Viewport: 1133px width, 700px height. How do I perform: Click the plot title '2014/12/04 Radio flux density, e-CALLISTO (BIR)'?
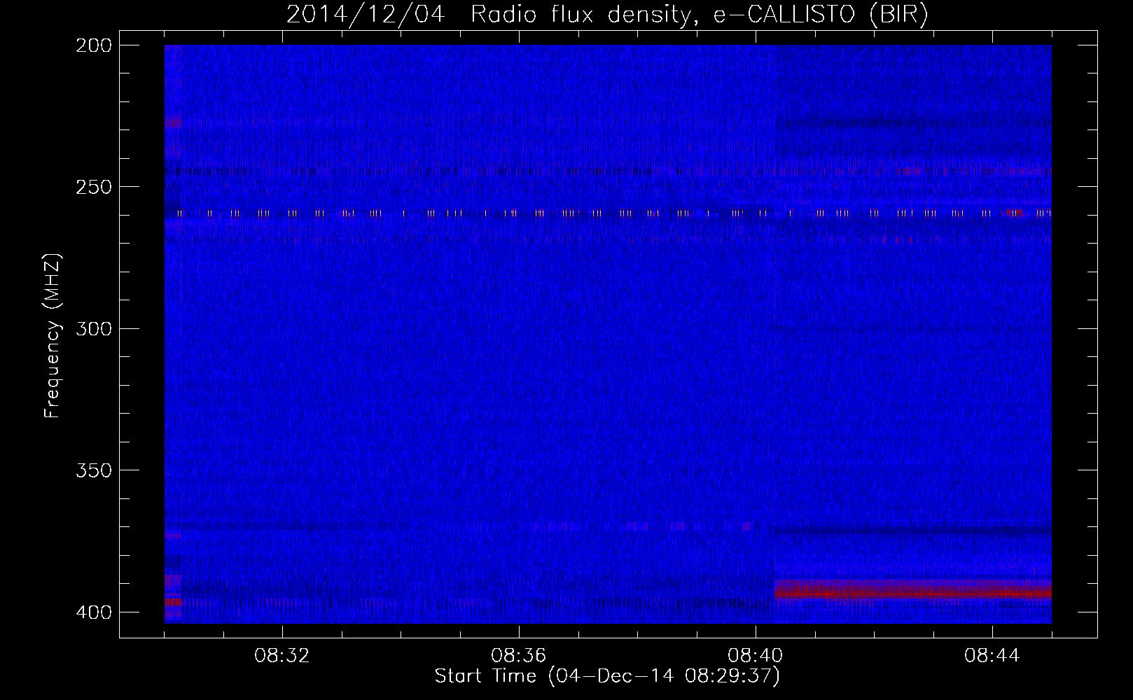[607, 14]
